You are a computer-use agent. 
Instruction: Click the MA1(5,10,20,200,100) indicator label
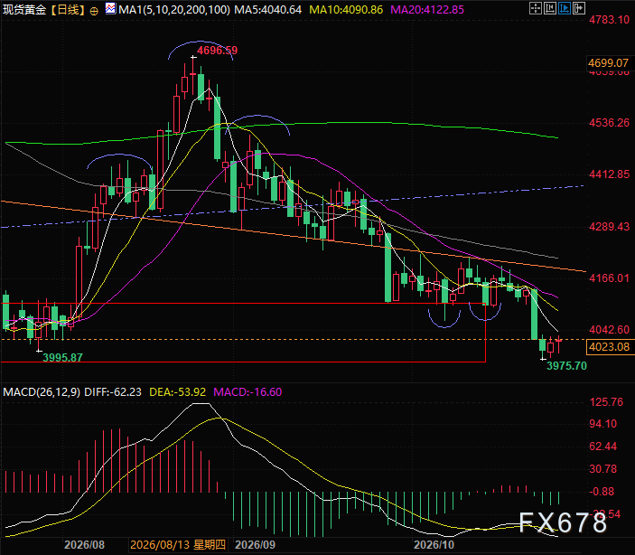(x=174, y=10)
